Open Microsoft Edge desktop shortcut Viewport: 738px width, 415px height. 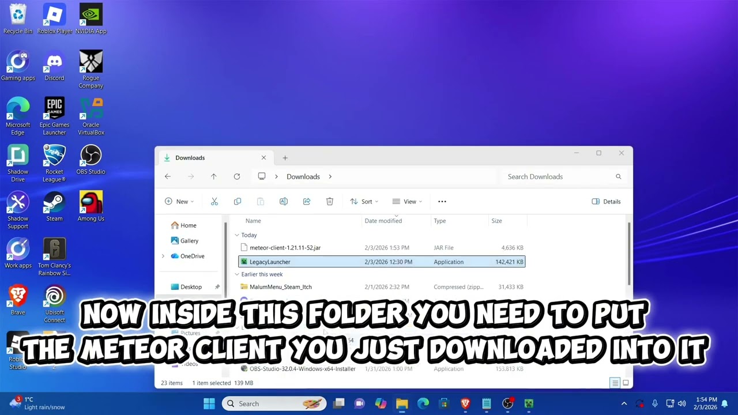pos(18,116)
